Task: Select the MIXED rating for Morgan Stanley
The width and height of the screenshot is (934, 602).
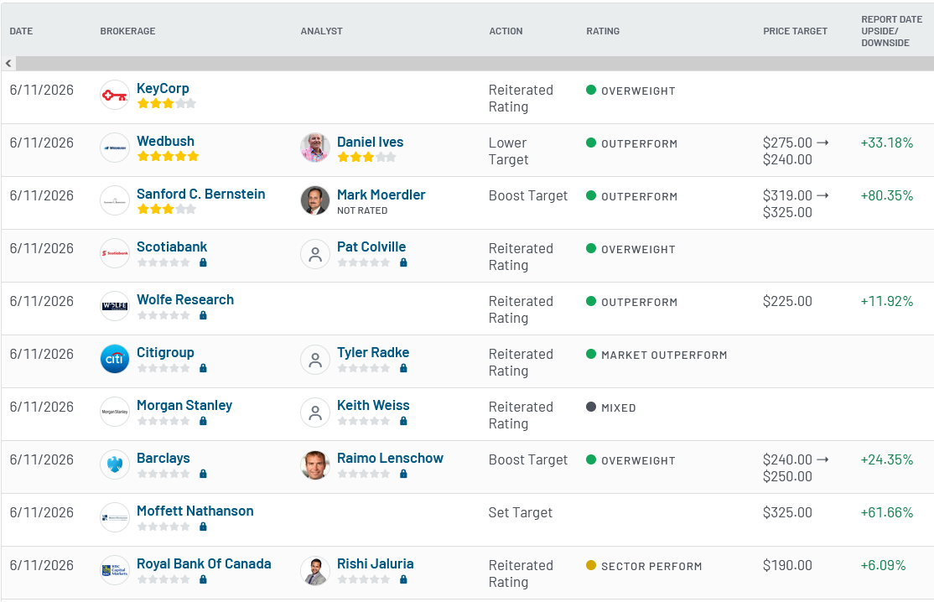Action: click(x=611, y=407)
